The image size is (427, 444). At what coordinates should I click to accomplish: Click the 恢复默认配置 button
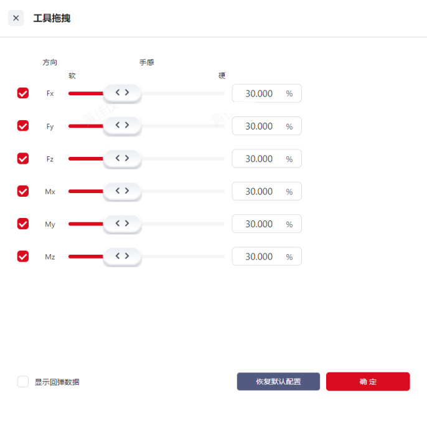tap(278, 382)
